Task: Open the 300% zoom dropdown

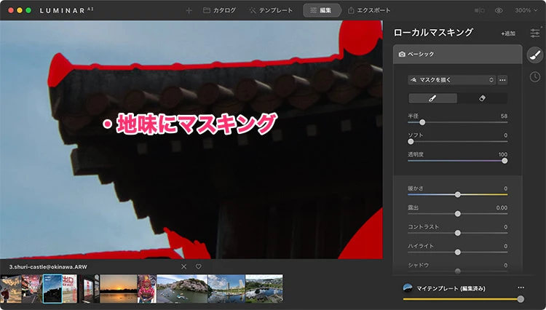Action: (523, 11)
